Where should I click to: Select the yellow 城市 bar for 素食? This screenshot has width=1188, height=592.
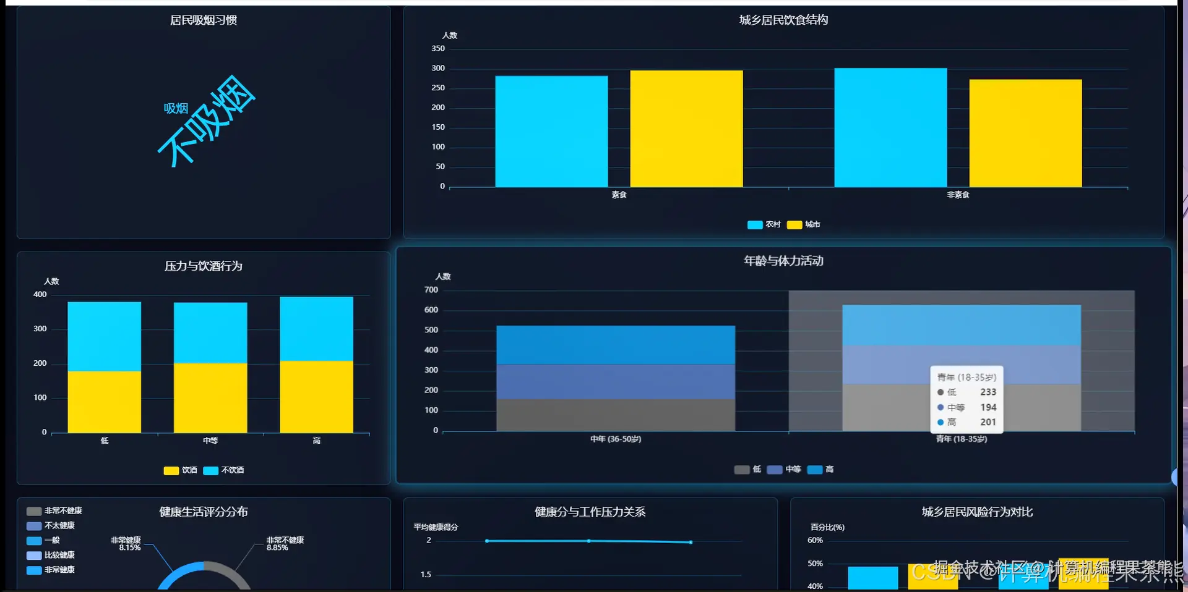[686, 129]
